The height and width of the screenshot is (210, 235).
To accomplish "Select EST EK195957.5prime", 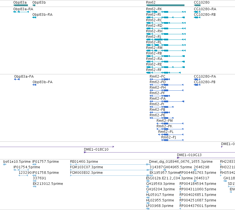I will tap(151, 175).
